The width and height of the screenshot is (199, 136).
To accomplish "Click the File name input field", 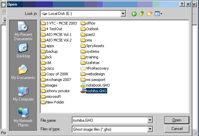I will (x=110, y=120).
